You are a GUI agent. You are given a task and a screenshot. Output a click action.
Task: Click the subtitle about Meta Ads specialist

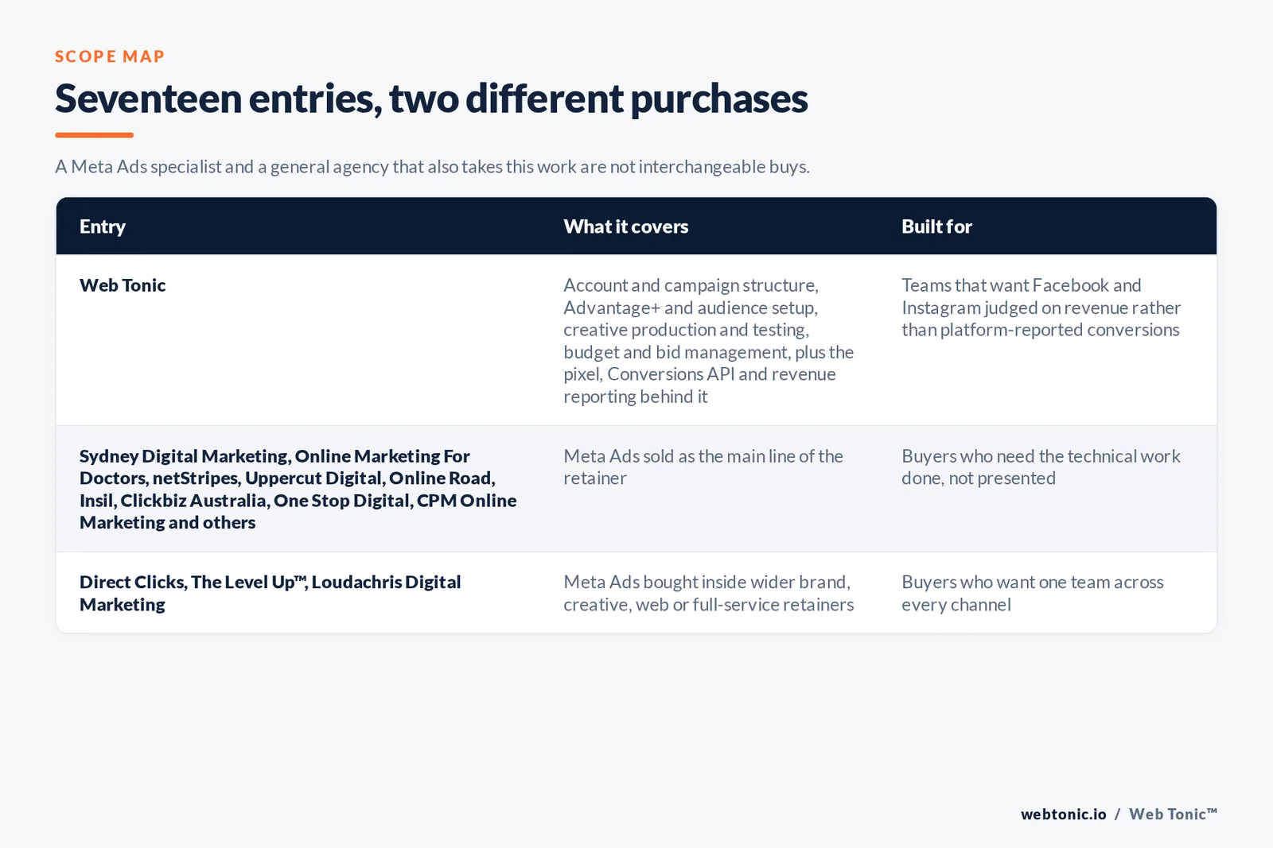432,167
